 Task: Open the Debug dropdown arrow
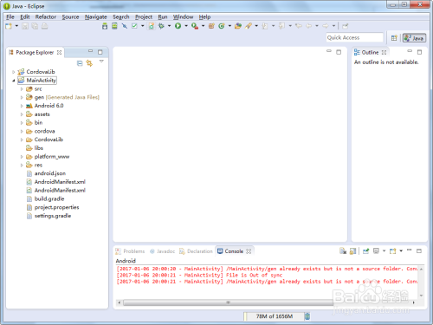click(169, 26)
